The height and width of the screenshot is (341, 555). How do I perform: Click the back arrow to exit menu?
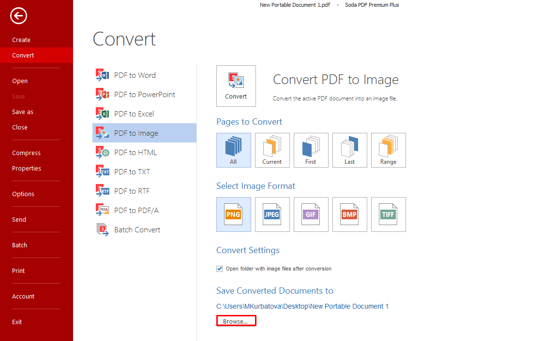[18, 16]
